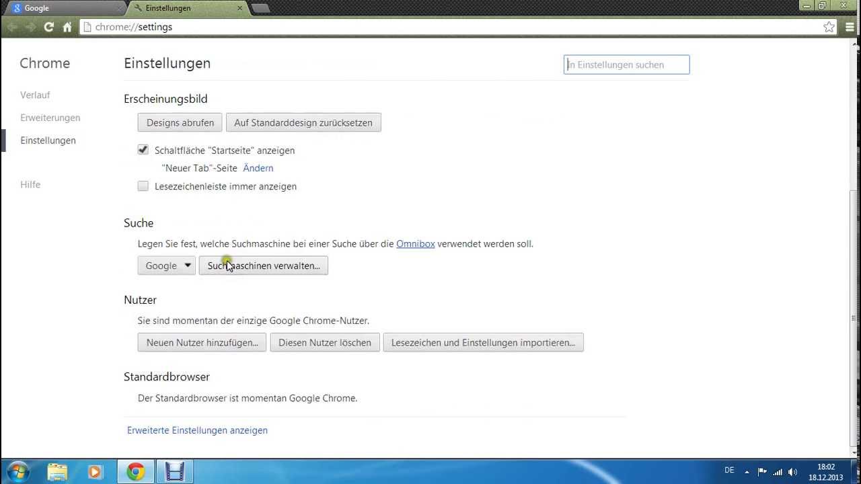Click the DE language indicator
This screenshot has height=484, width=861.
point(729,471)
